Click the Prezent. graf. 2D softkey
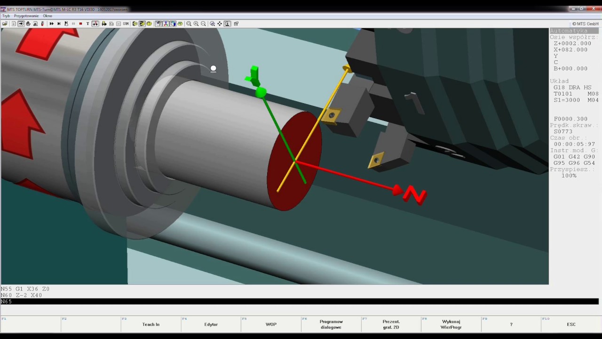602x339 pixels. coord(391,324)
